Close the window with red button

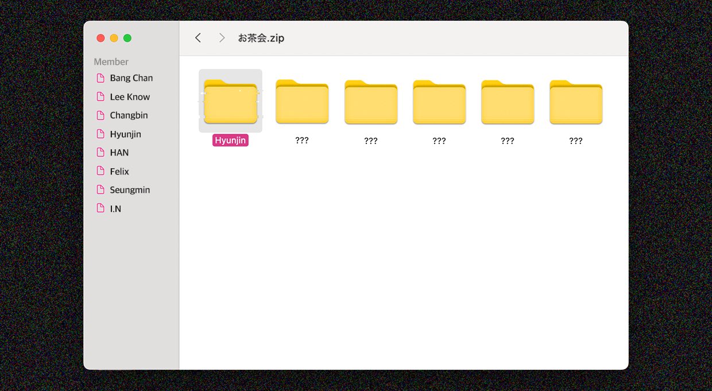(100, 38)
